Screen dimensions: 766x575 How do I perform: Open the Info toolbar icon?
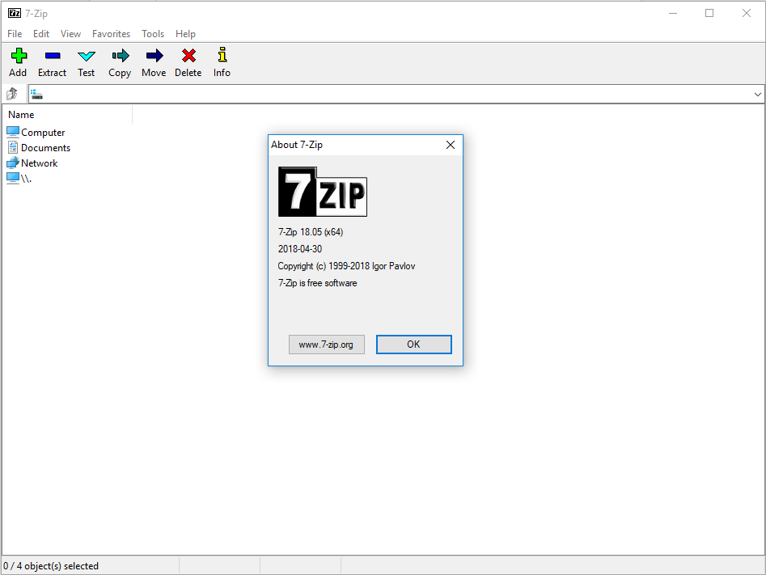tap(222, 55)
